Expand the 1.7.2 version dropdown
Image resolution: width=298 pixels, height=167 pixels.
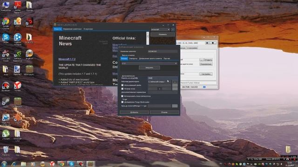[149, 64]
